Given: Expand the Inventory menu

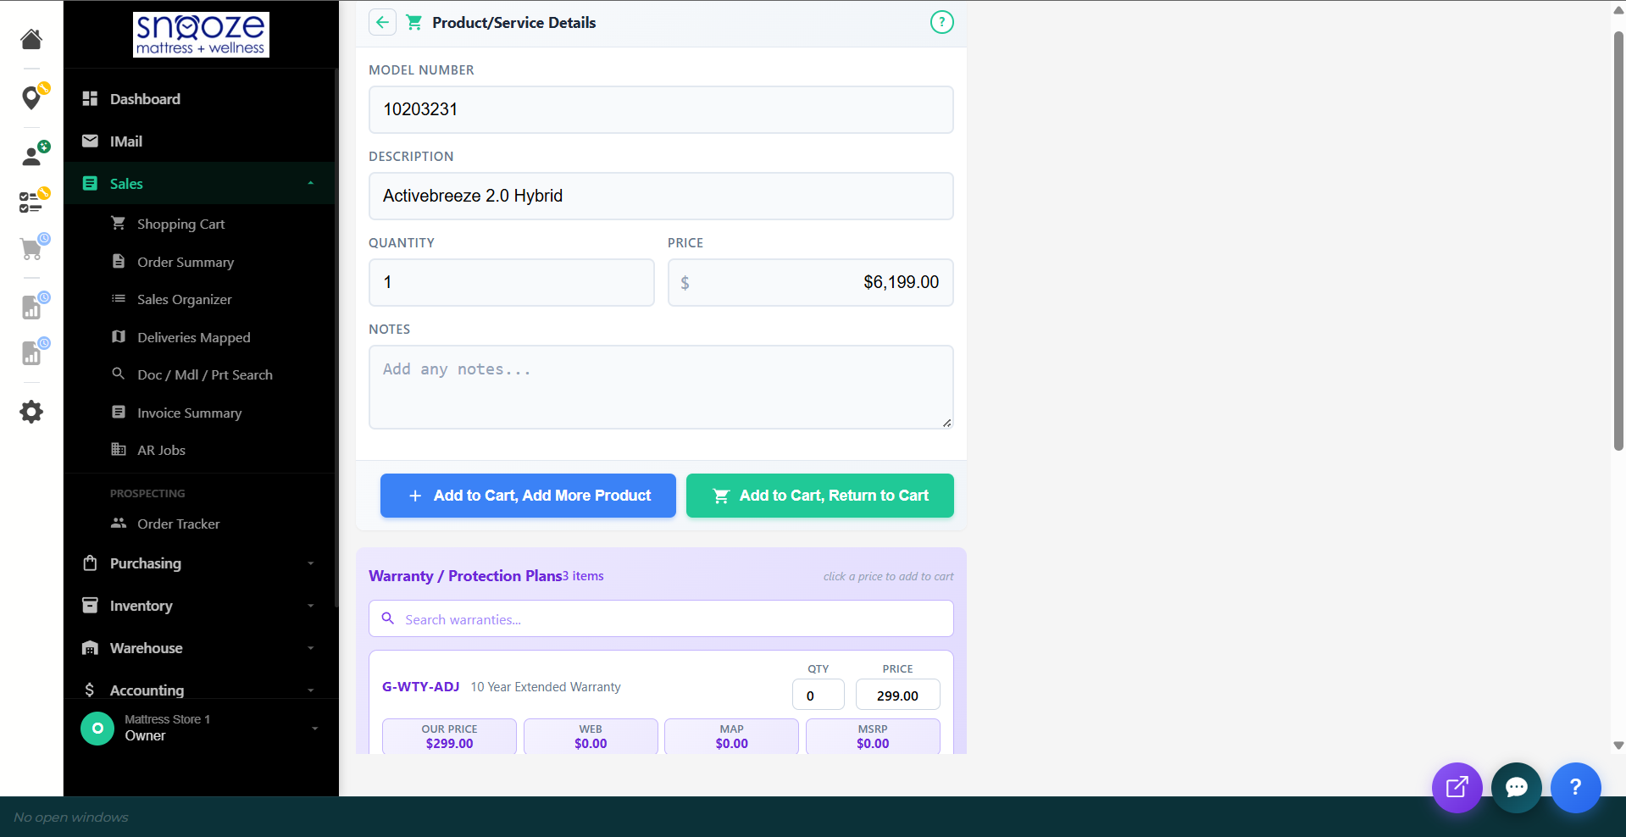Looking at the screenshot, I should tap(199, 606).
